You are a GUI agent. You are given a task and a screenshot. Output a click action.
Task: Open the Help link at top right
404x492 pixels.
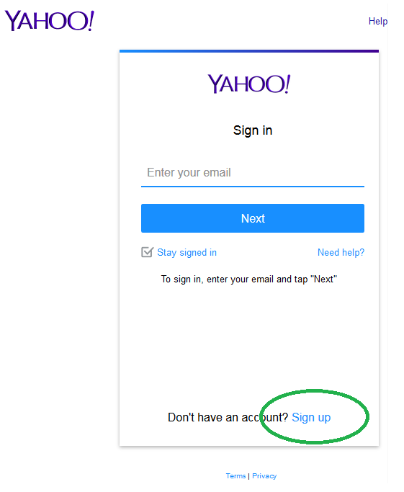point(378,22)
